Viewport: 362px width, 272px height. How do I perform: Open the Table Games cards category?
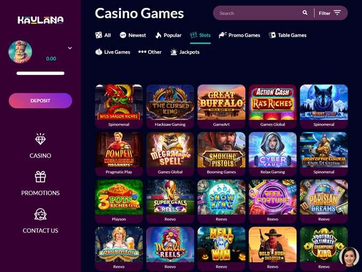(x=287, y=35)
